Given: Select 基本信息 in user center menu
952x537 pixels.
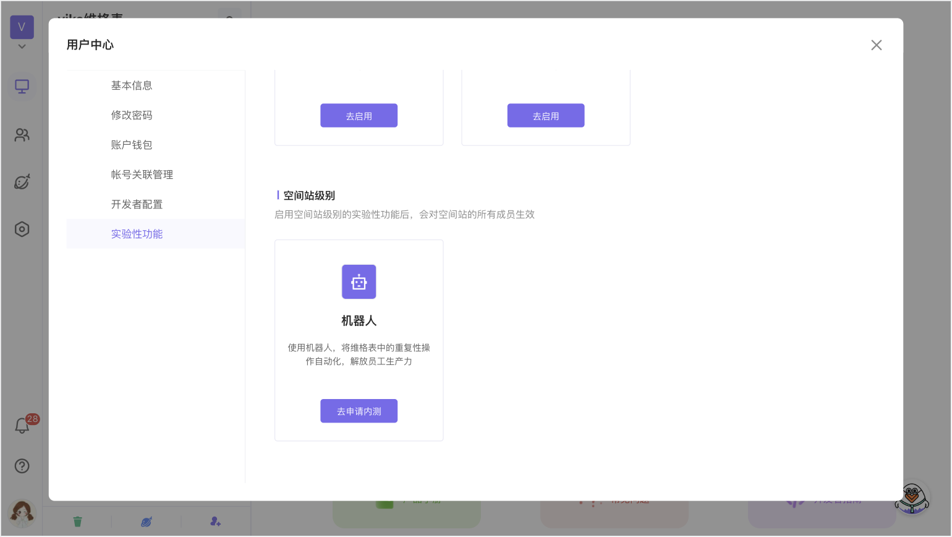Looking at the screenshot, I should [132, 85].
